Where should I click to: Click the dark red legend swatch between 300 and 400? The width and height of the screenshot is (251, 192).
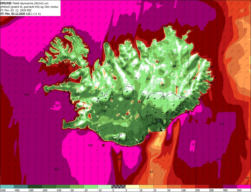pyautogui.click(x=216, y=186)
